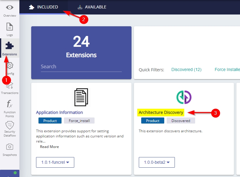Open the Logs sidebar icon
The image size is (240, 177).
[x=10, y=27]
